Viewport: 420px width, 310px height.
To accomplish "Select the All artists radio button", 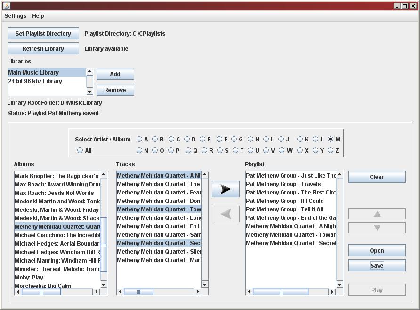I will [80, 150].
